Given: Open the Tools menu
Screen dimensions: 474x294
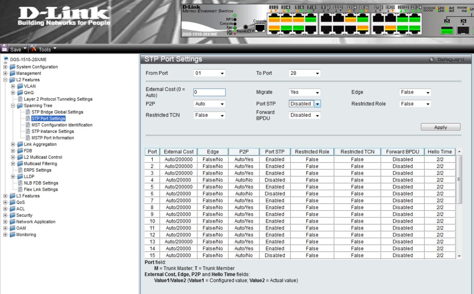Looking at the screenshot, I should [44, 49].
